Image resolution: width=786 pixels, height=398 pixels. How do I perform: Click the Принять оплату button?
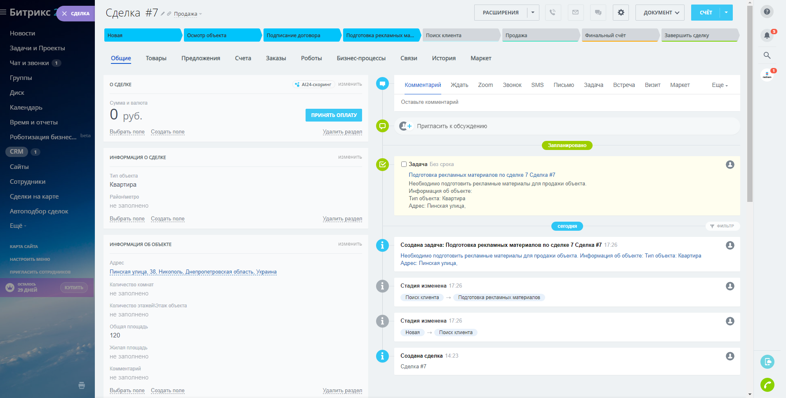[334, 115]
